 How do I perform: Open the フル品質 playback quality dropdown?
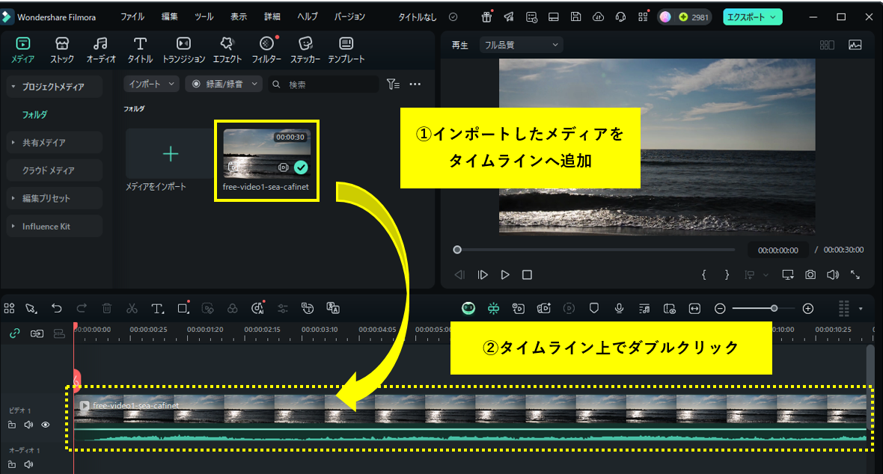pos(521,44)
